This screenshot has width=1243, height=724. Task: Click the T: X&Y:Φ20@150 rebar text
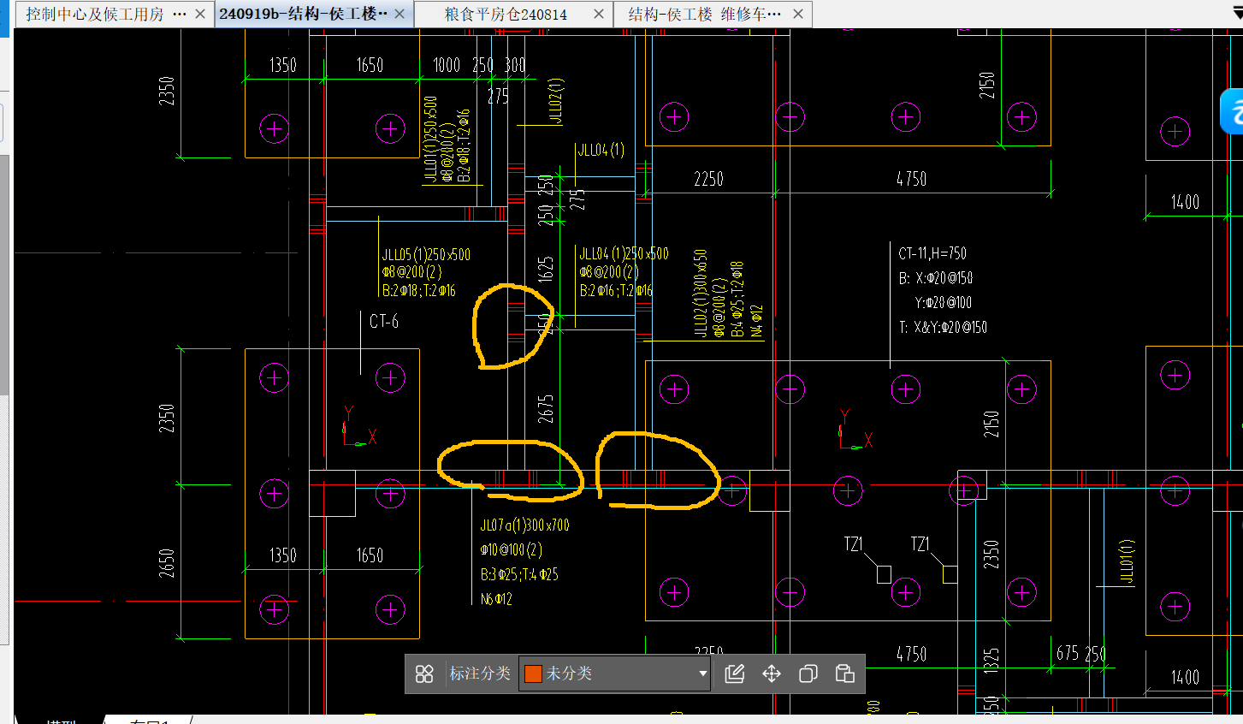[943, 327]
